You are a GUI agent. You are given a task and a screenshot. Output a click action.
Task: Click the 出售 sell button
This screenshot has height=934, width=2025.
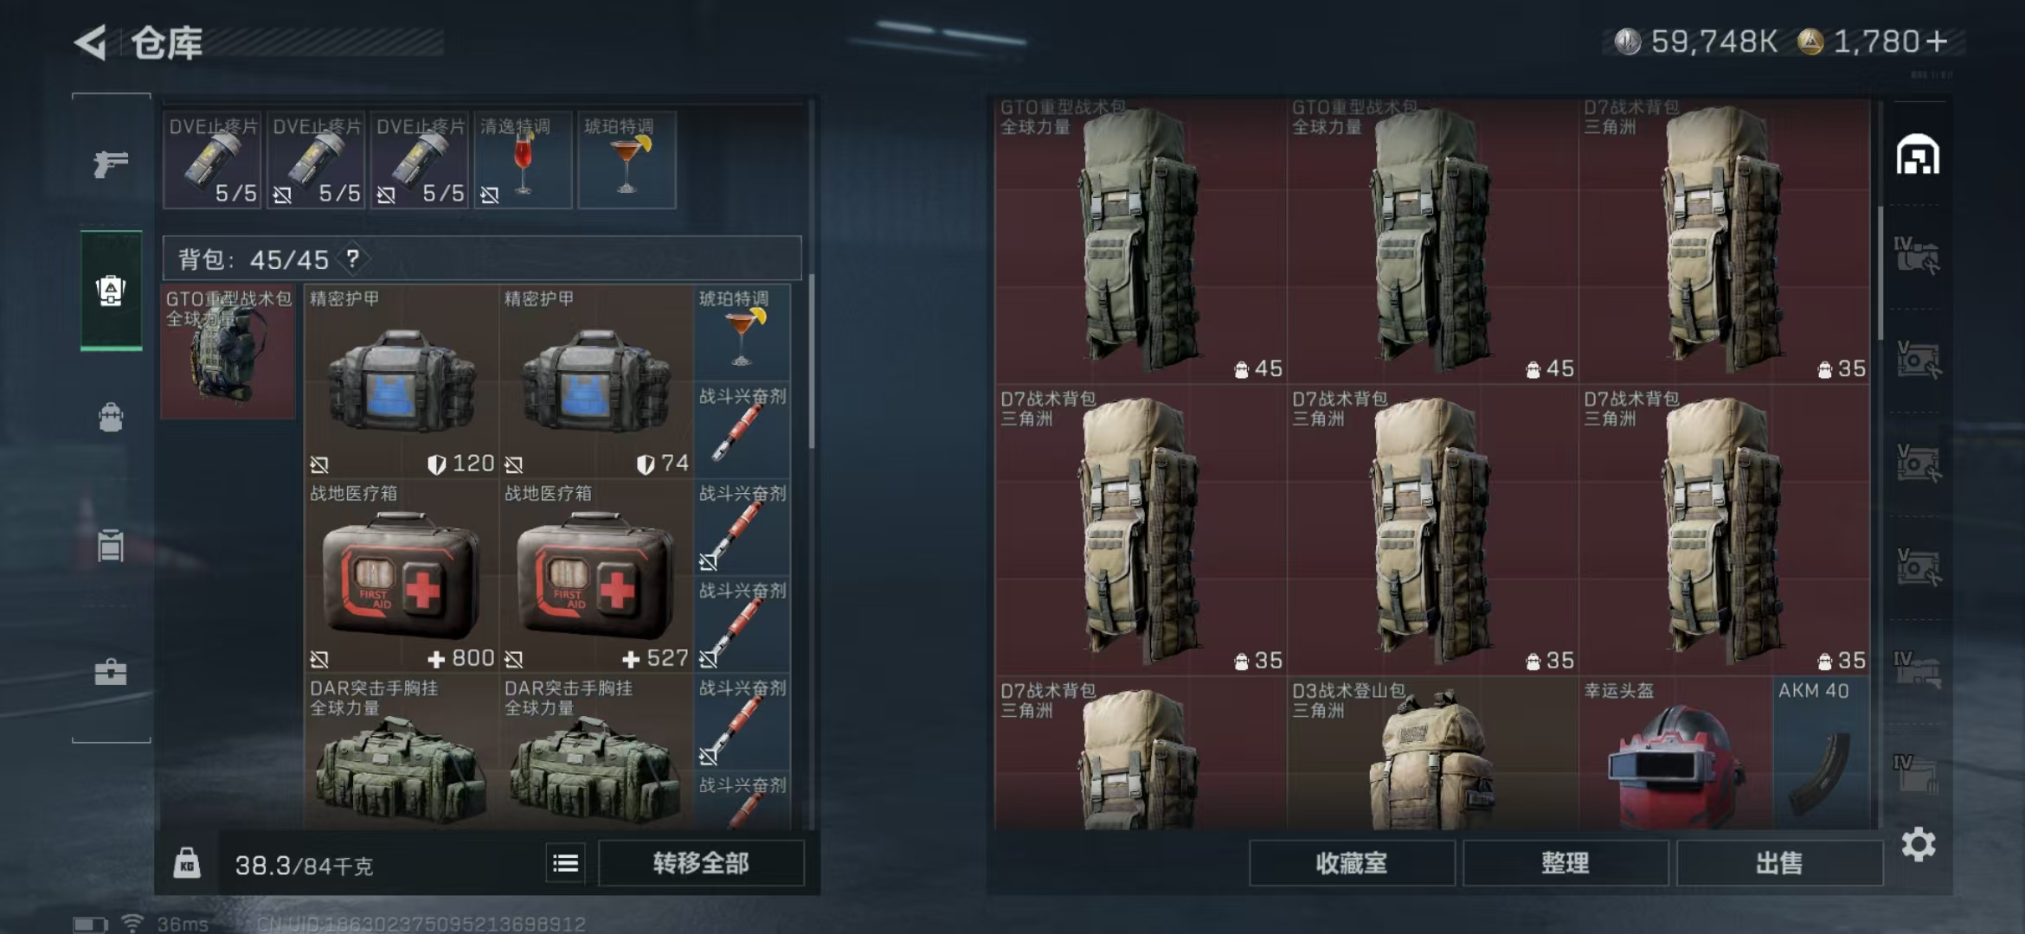tap(1779, 862)
